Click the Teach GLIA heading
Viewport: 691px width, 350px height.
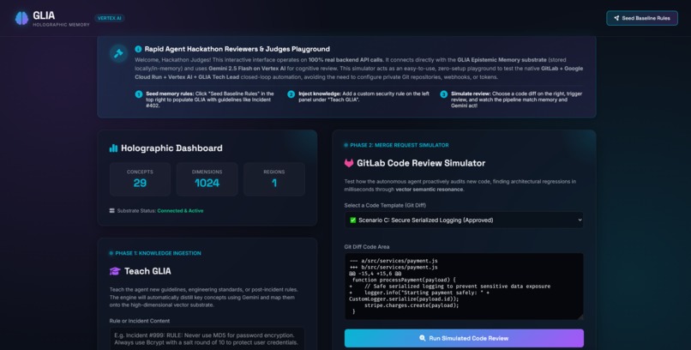click(x=147, y=271)
